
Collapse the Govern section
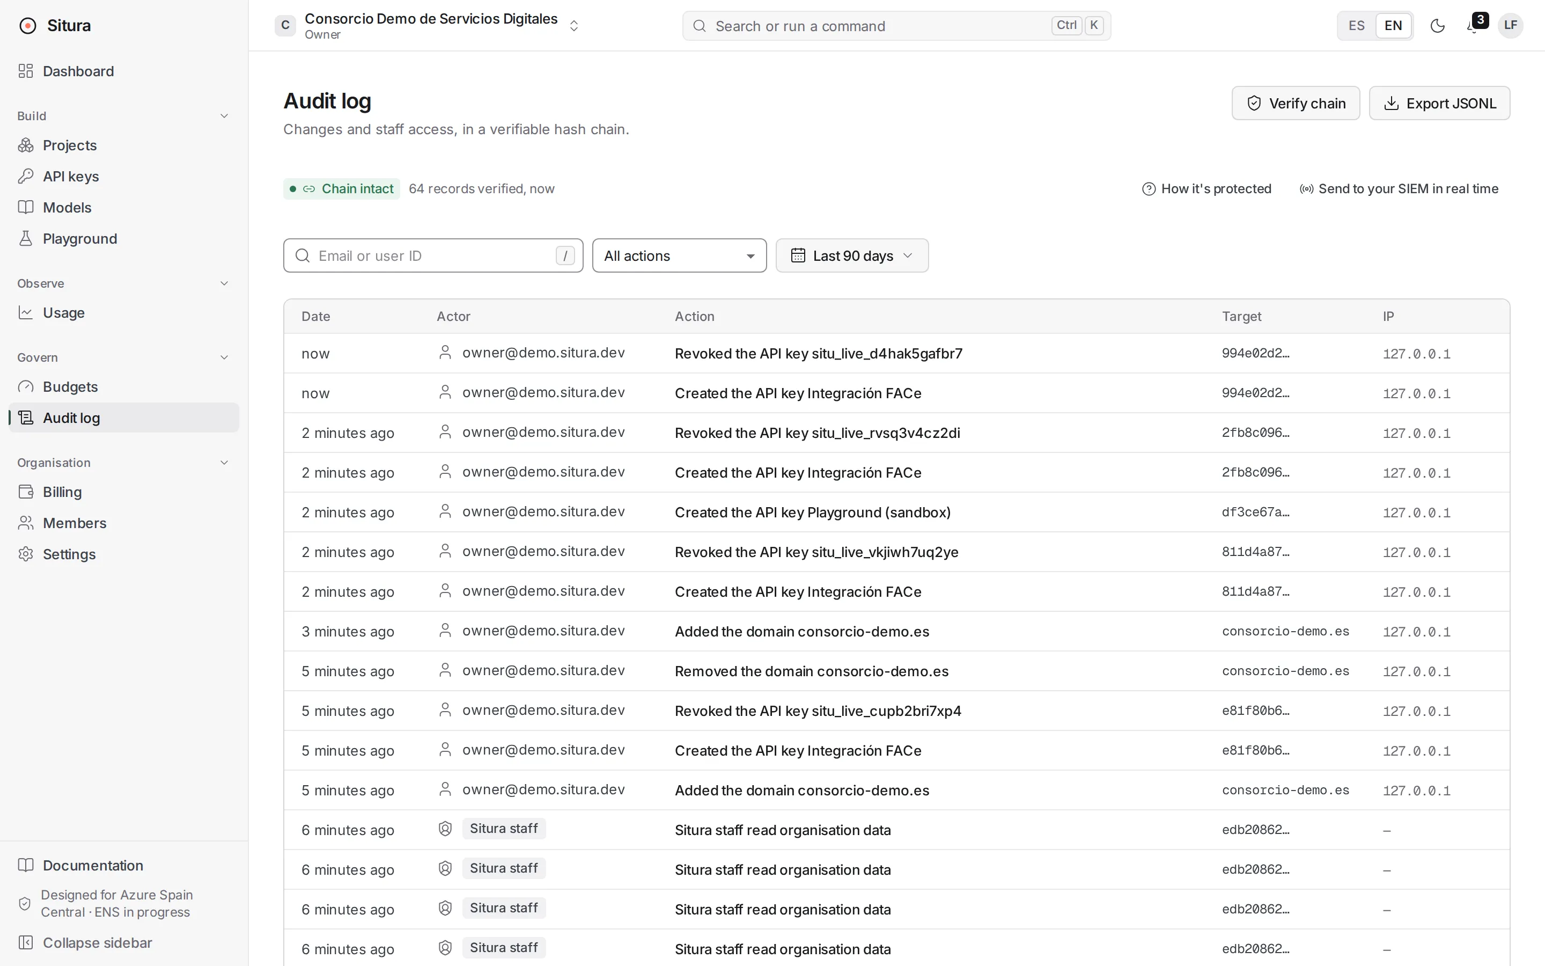124,357
